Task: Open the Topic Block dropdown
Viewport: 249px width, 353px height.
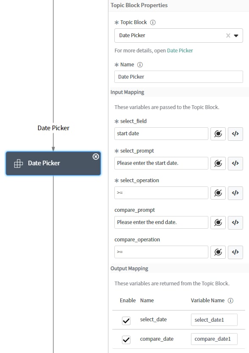Action: coord(237,36)
